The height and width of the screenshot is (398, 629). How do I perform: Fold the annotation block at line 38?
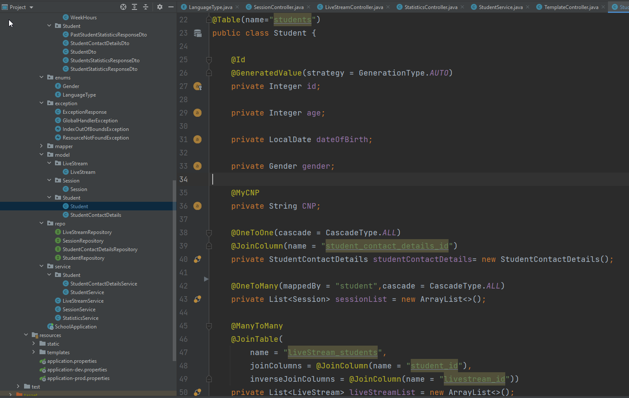pyautogui.click(x=209, y=233)
